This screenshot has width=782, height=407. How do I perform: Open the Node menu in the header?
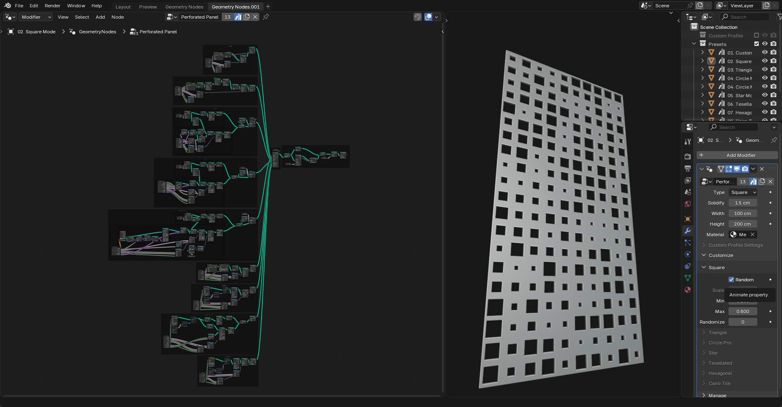click(118, 17)
